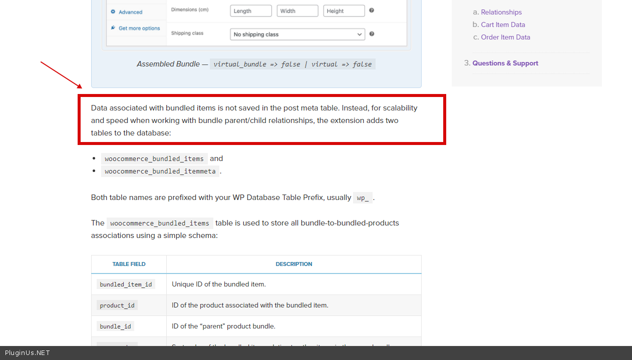Screen dimensions: 632x360
Task: Click the wrench icon beside Get more options
Action: click(113, 28)
